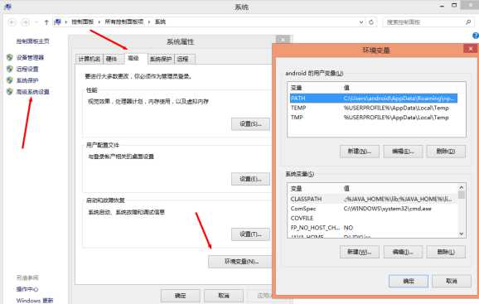Image resolution: width=479 pixels, height=304 pixels.
Task: Open help via the blue question mark icon
Action: coord(476,36)
